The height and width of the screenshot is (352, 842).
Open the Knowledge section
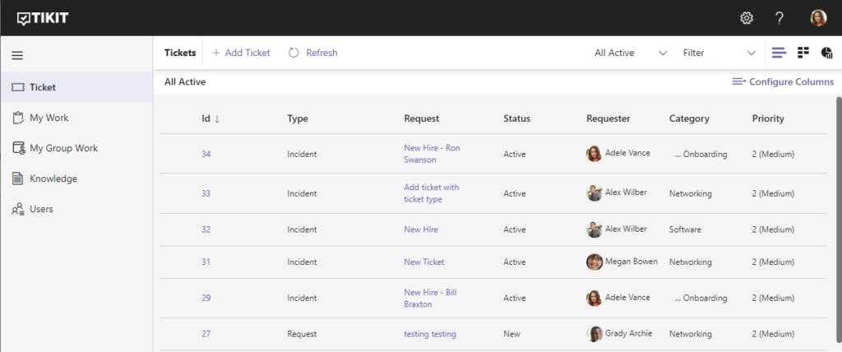tap(53, 178)
